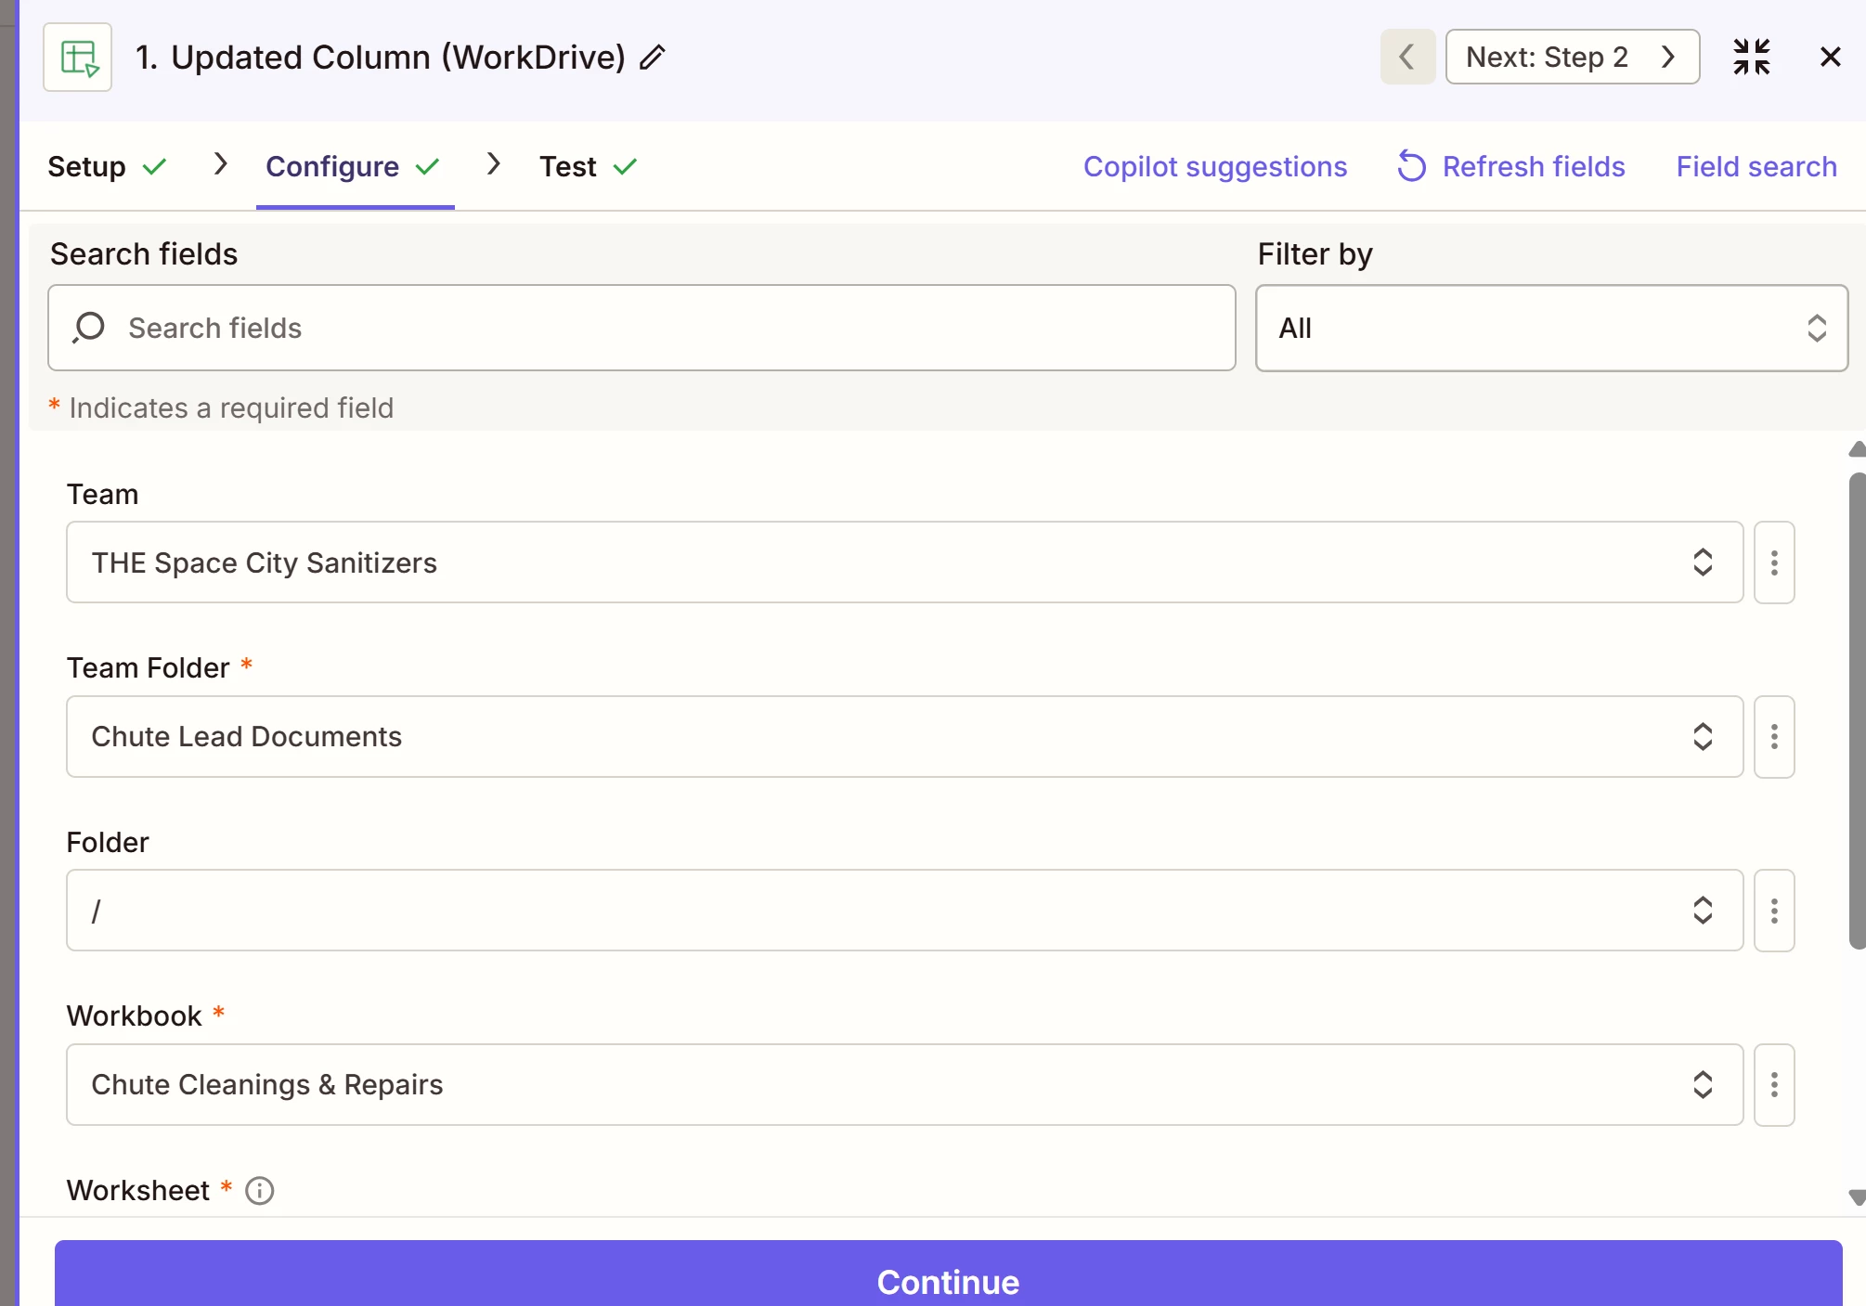The width and height of the screenshot is (1866, 1306).
Task: Open three-dot menu for Workbook field
Action: pos(1773,1085)
